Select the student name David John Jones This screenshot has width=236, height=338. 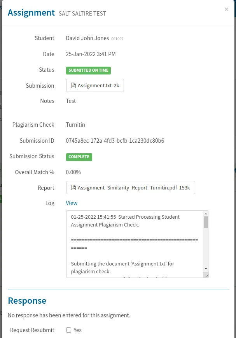pos(87,38)
